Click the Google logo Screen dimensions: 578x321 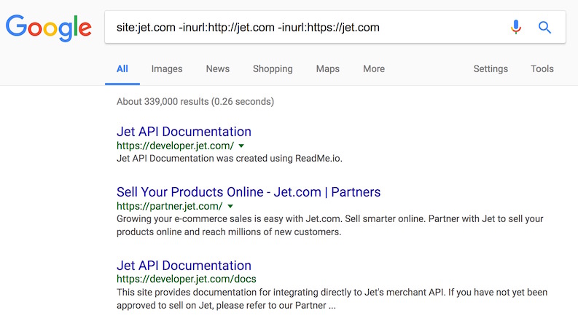click(49, 28)
